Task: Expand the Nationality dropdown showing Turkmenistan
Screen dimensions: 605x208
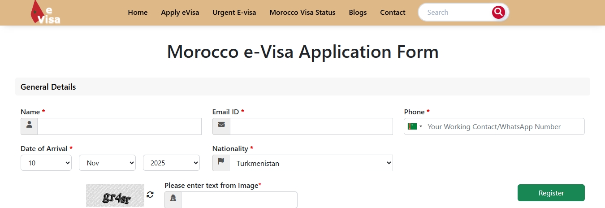Action: tap(311, 163)
